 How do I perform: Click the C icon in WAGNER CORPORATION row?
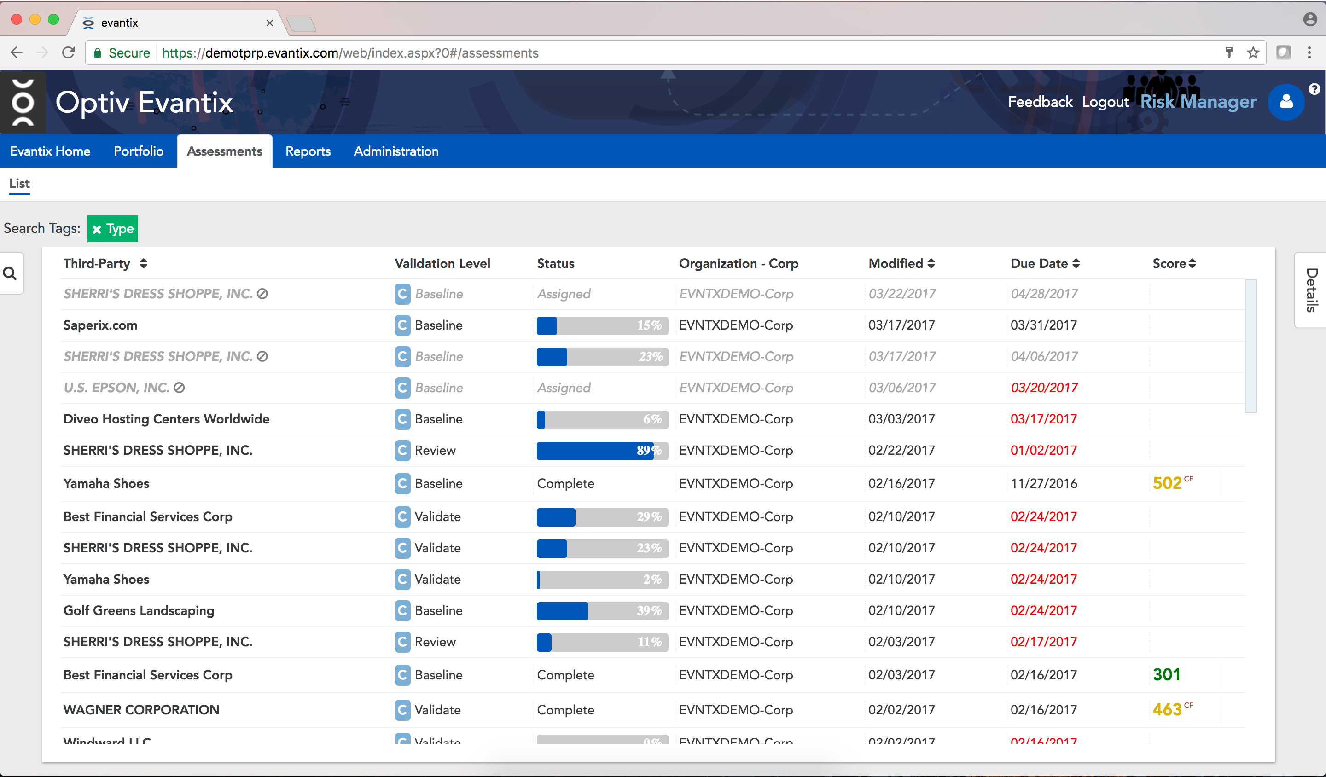click(x=402, y=710)
